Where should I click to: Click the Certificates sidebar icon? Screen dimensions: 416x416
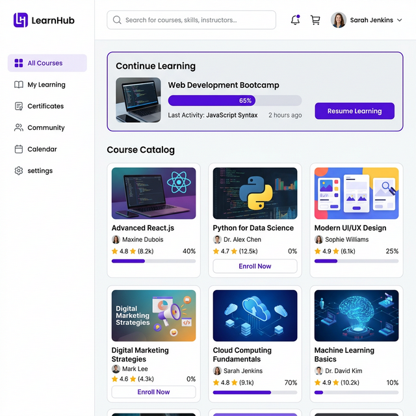coord(19,106)
